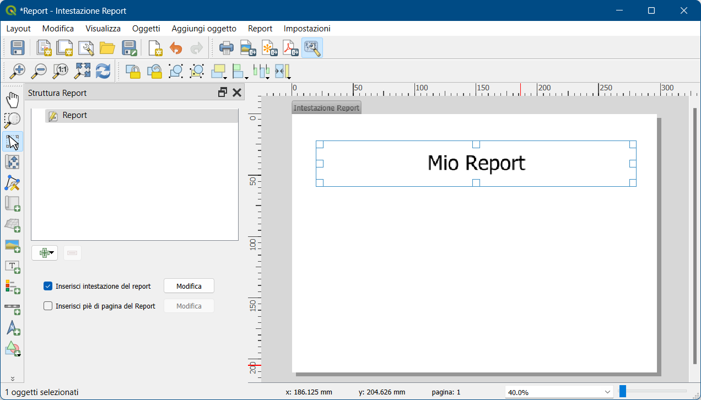Open the Raise items dropdown
The image size is (701, 400).
pos(219,71)
